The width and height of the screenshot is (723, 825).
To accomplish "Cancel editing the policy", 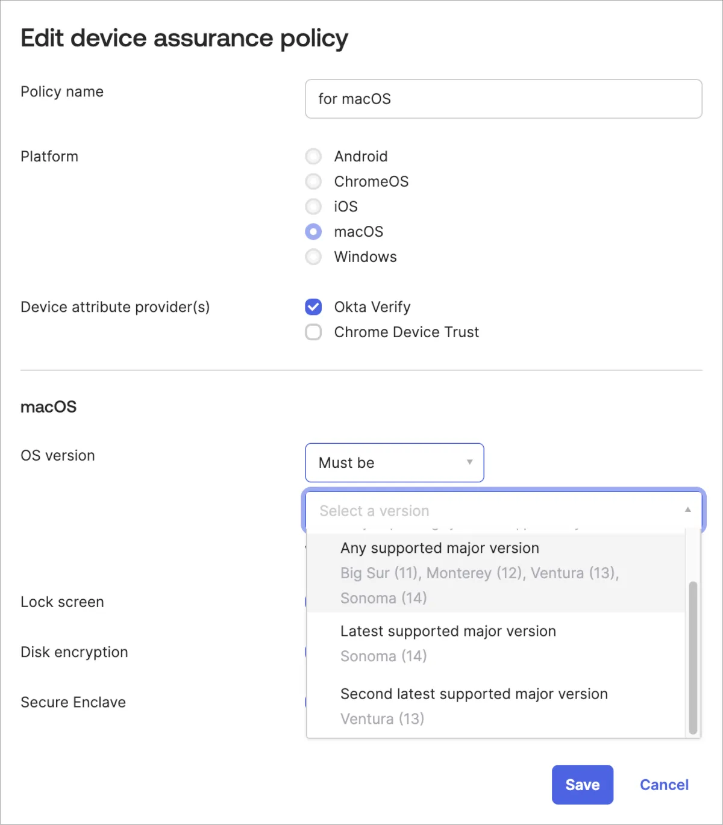I will pyautogui.click(x=664, y=785).
